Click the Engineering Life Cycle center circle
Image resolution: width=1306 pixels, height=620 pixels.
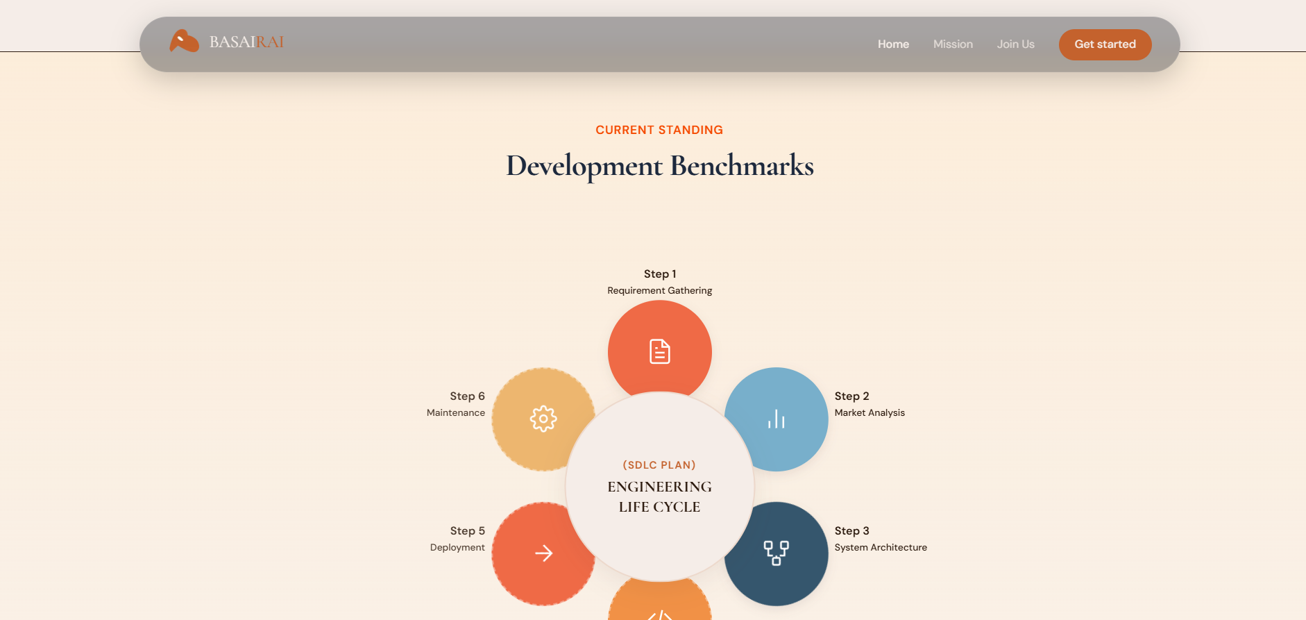[x=660, y=487]
